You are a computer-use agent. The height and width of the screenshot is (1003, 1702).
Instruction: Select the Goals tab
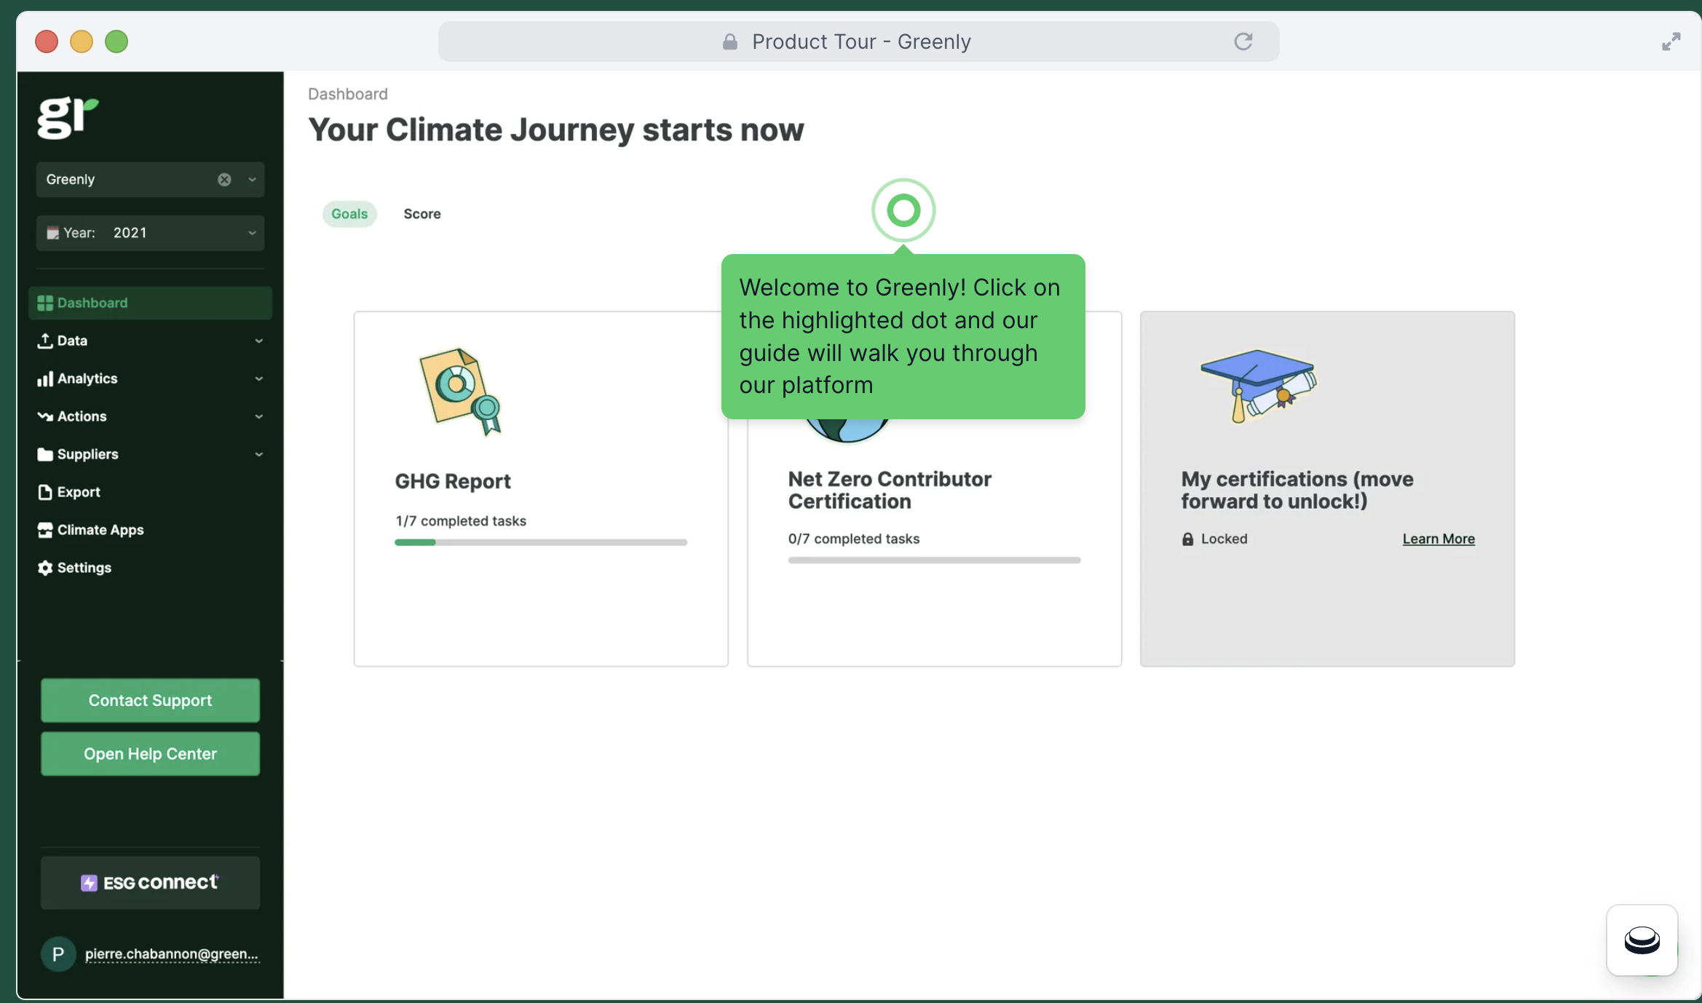tap(349, 214)
